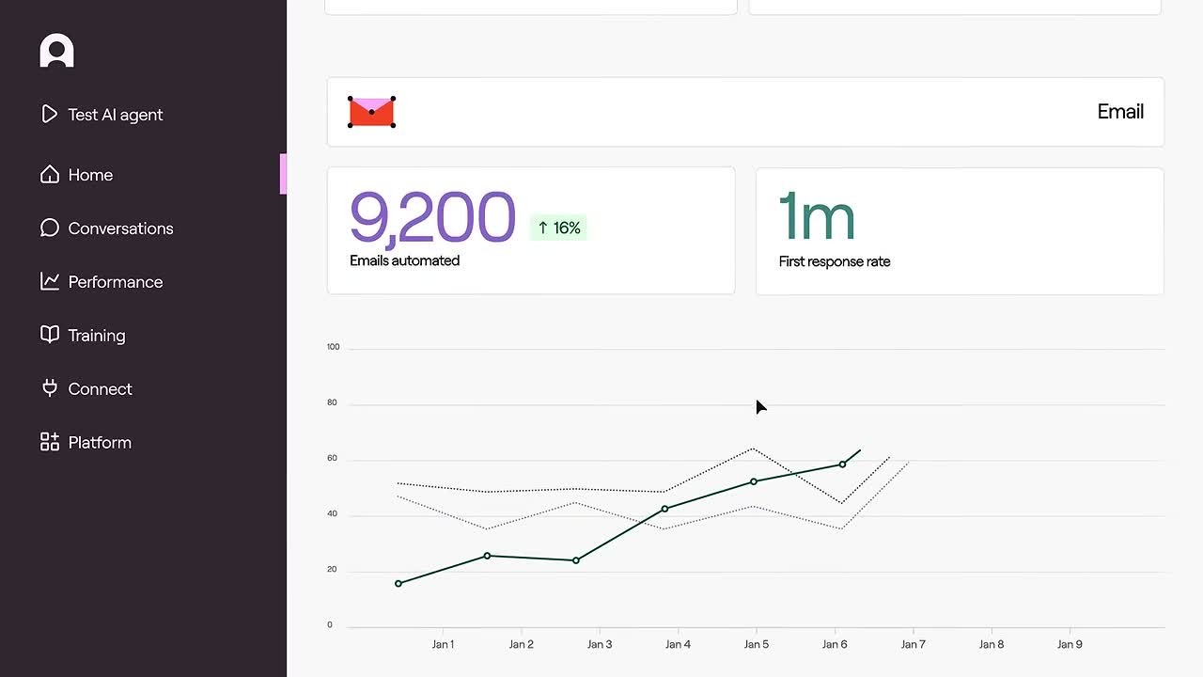Screen dimensions: 1203x677
Task: Select the Jan 2 axis label
Action: [522, 644]
